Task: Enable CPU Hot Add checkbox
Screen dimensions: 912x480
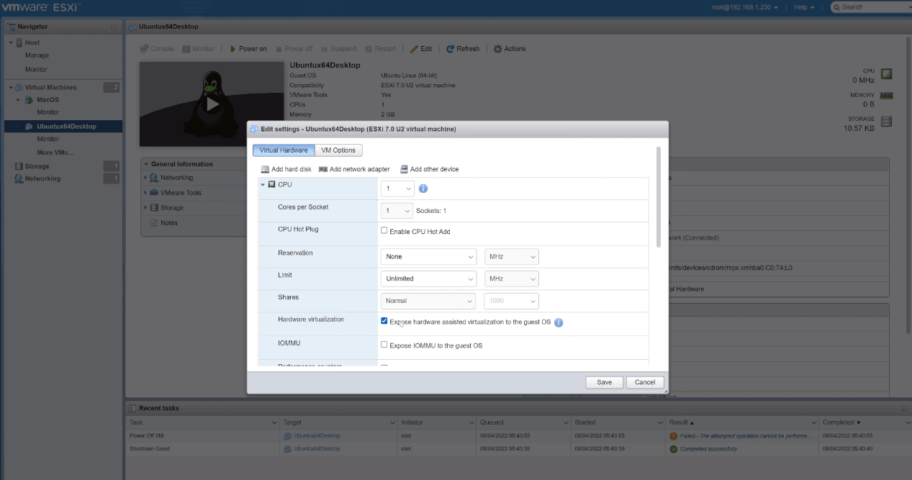Action: pyautogui.click(x=384, y=231)
